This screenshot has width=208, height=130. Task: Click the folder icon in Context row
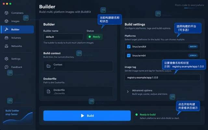click(x=48, y=66)
